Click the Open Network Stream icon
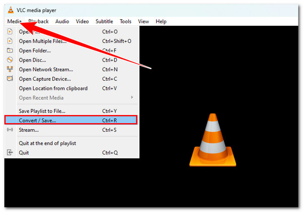Viewport: 303px width, 212px height. tap(10, 69)
